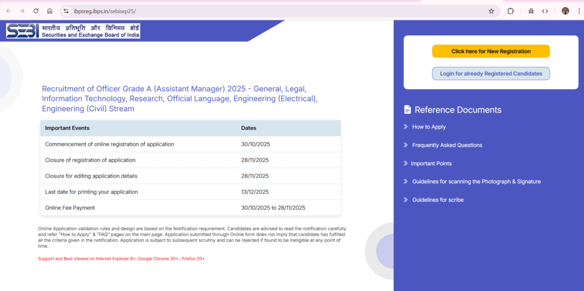Click the chevron beside Guidelines for scribe
584x291 pixels.
point(405,200)
